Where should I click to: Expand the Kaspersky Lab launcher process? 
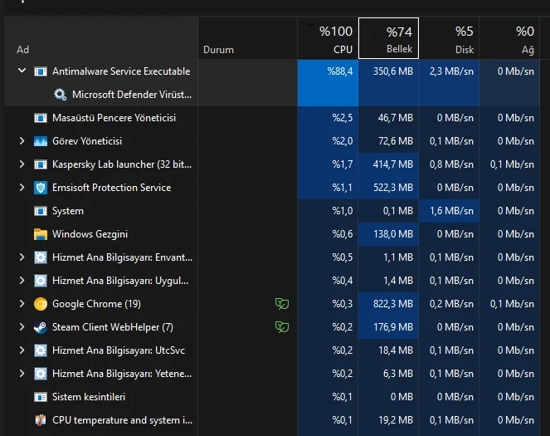(x=22, y=164)
